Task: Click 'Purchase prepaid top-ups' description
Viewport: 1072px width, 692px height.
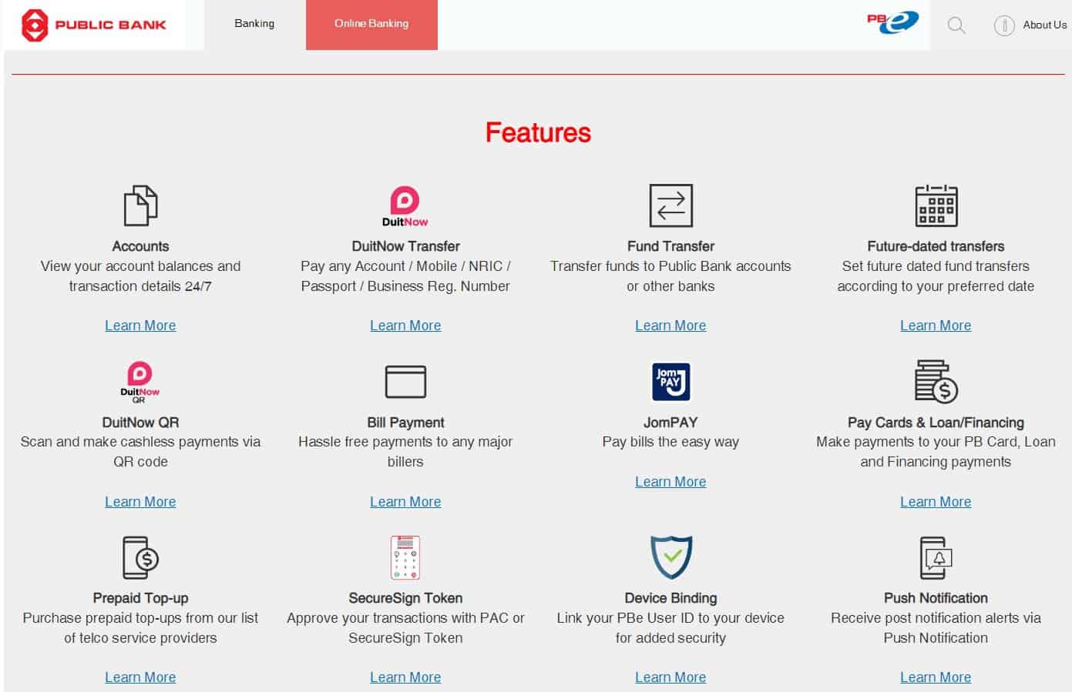Action: click(x=140, y=628)
